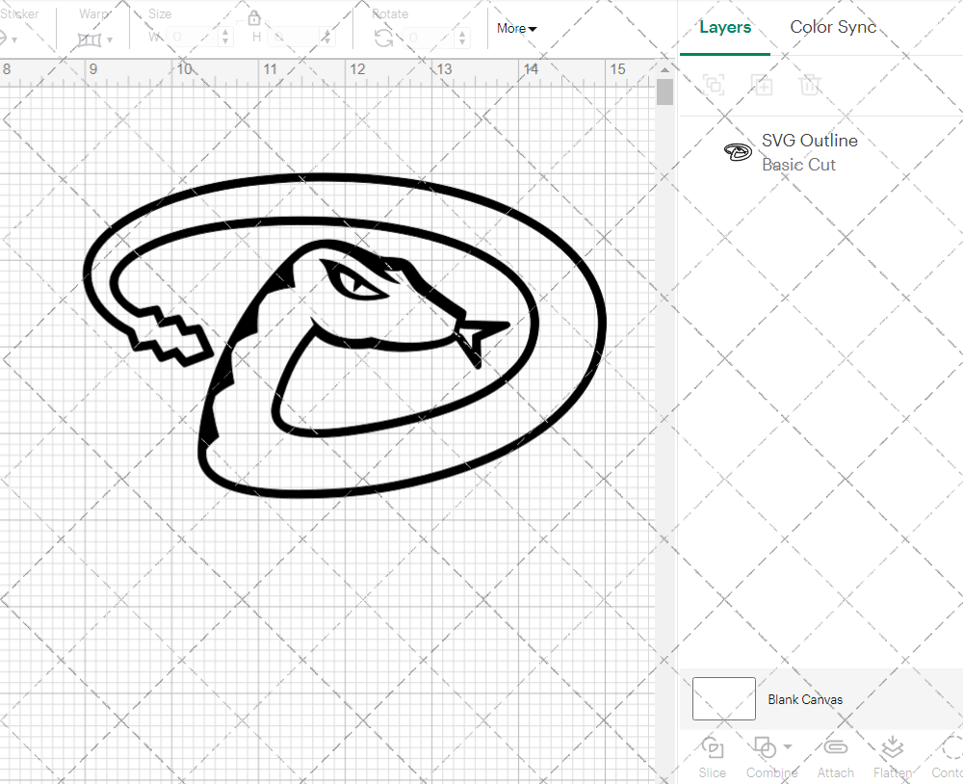Click the Contour icon
The width and height of the screenshot is (963, 784).
950,748
